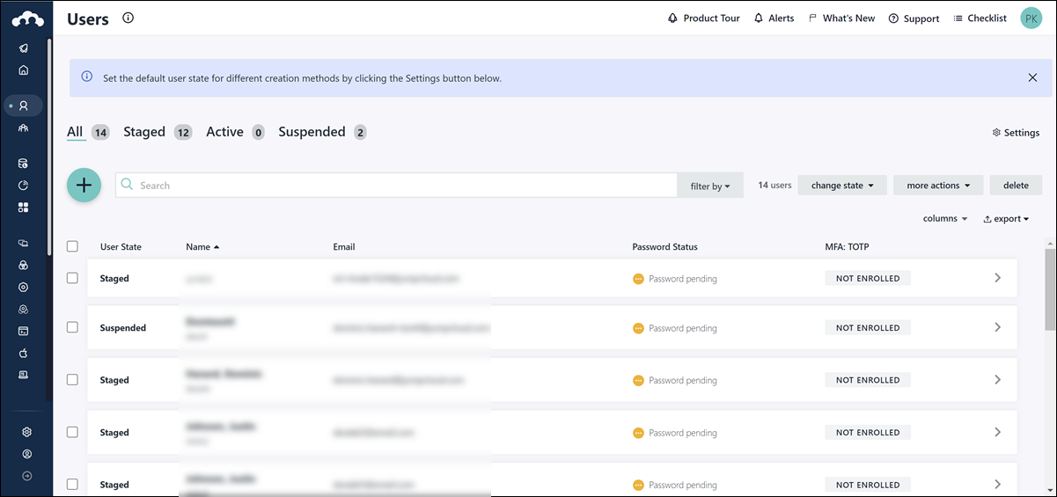Sort by the Name column header
This screenshot has height=497, width=1057.
point(202,246)
